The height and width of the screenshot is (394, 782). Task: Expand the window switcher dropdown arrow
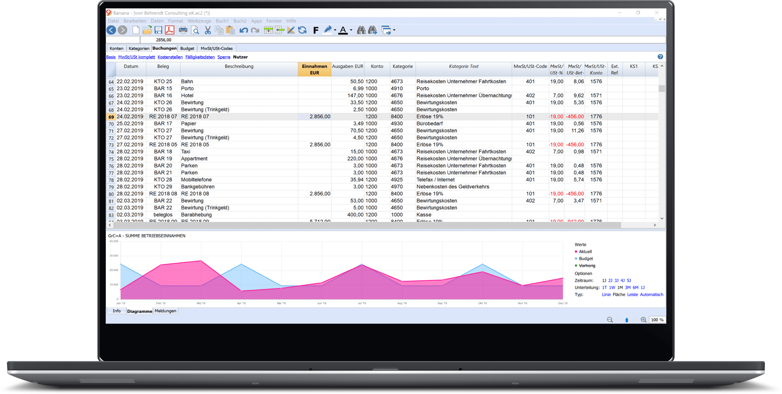point(394,30)
